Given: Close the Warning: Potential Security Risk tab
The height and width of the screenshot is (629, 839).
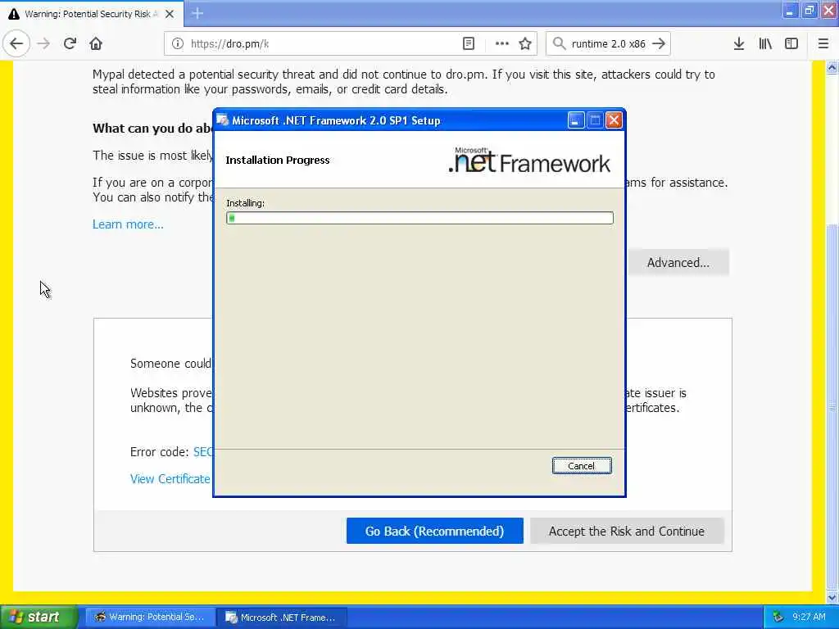Looking at the screenshot, I should 170,14.
